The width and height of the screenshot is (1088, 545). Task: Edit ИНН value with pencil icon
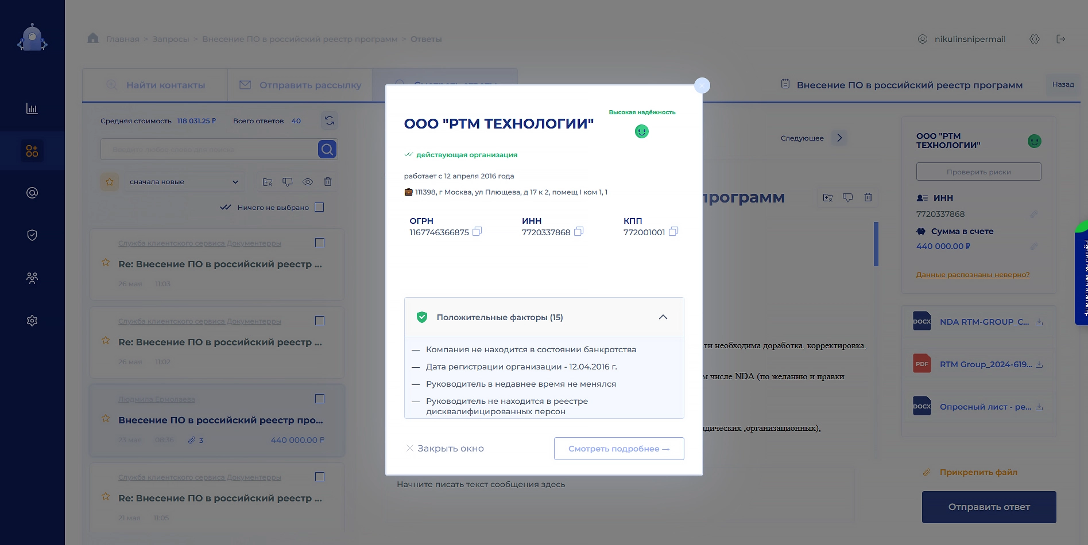tap(1034, 214)
